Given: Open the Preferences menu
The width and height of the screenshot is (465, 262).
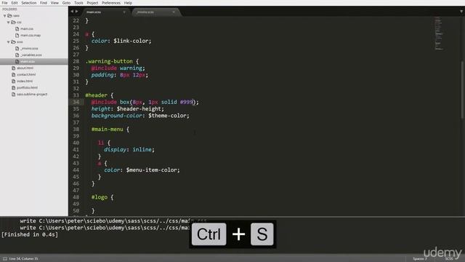Looking at the screenshot, I should click(111, 3).
